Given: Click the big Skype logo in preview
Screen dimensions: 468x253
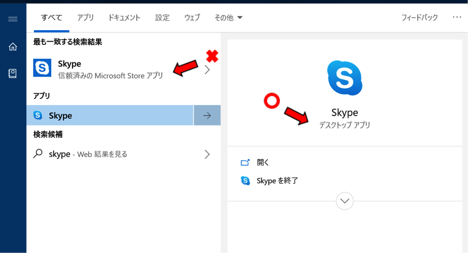Looking at the screenshot, I should (x=345, y=78).
